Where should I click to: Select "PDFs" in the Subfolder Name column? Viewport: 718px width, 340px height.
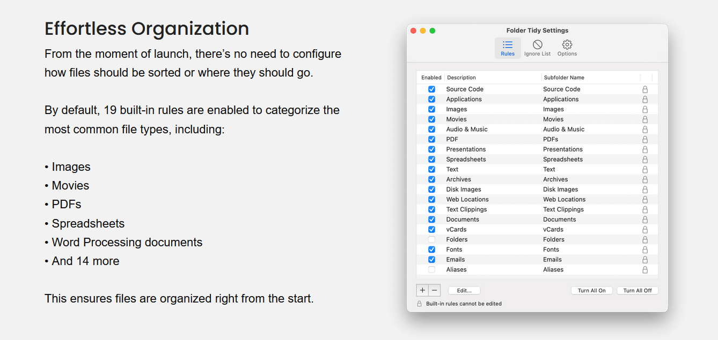tap(551, 139)
